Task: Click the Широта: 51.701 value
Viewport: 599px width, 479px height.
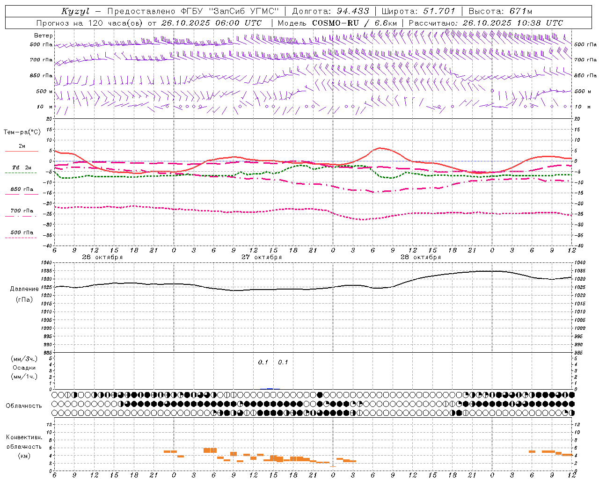Action: pyautogui.click(x=418, y=11)
